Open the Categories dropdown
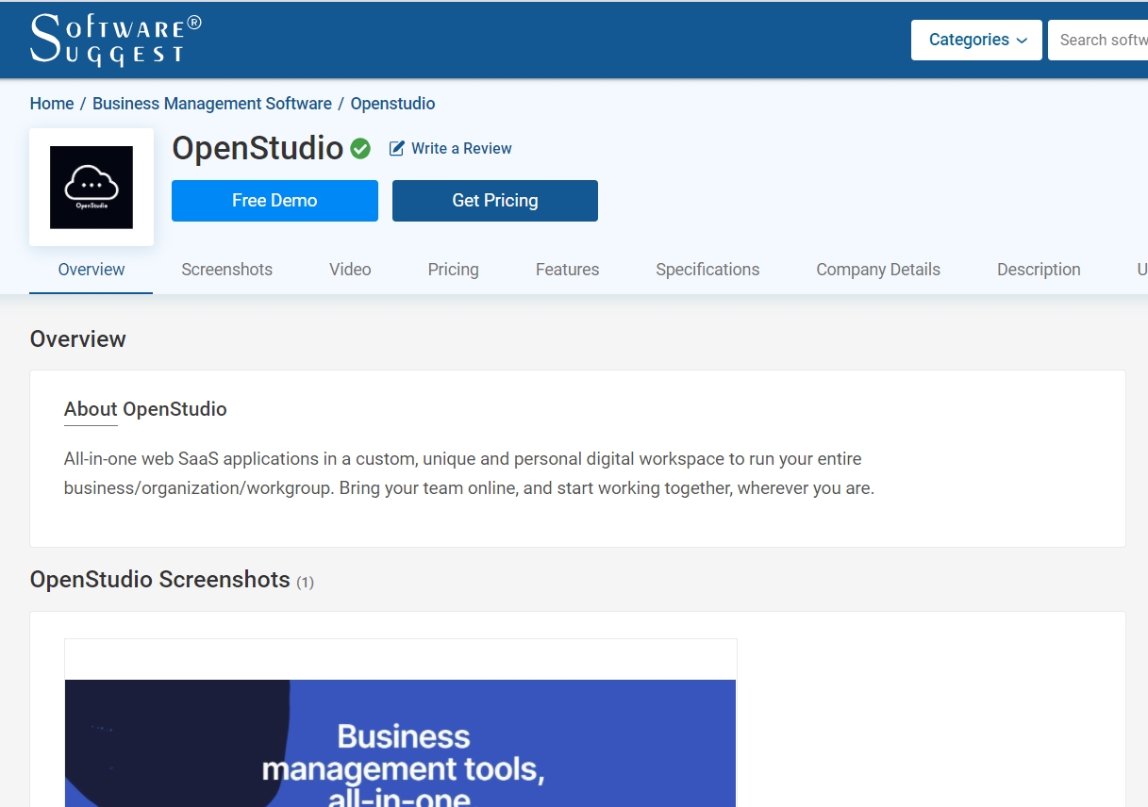 coord(976,40)
